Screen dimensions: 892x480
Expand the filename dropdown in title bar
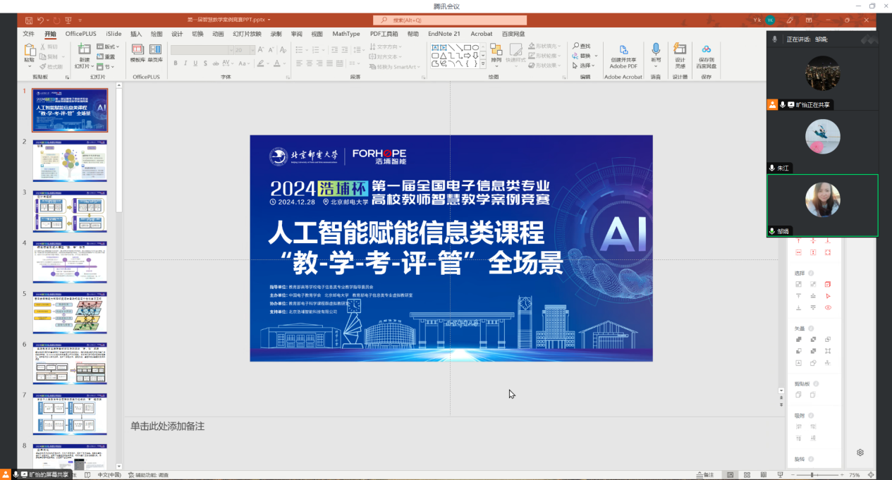coord(269,20)
